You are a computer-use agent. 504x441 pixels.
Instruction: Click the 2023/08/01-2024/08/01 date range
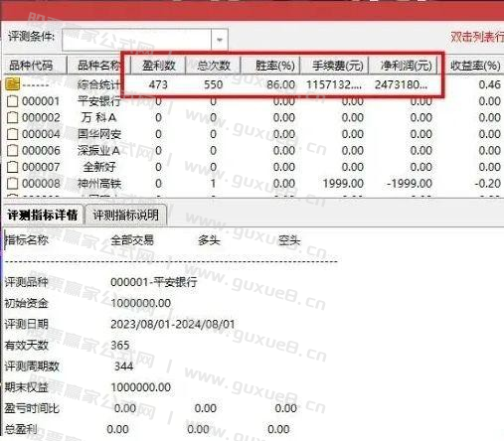coord(173,324)
